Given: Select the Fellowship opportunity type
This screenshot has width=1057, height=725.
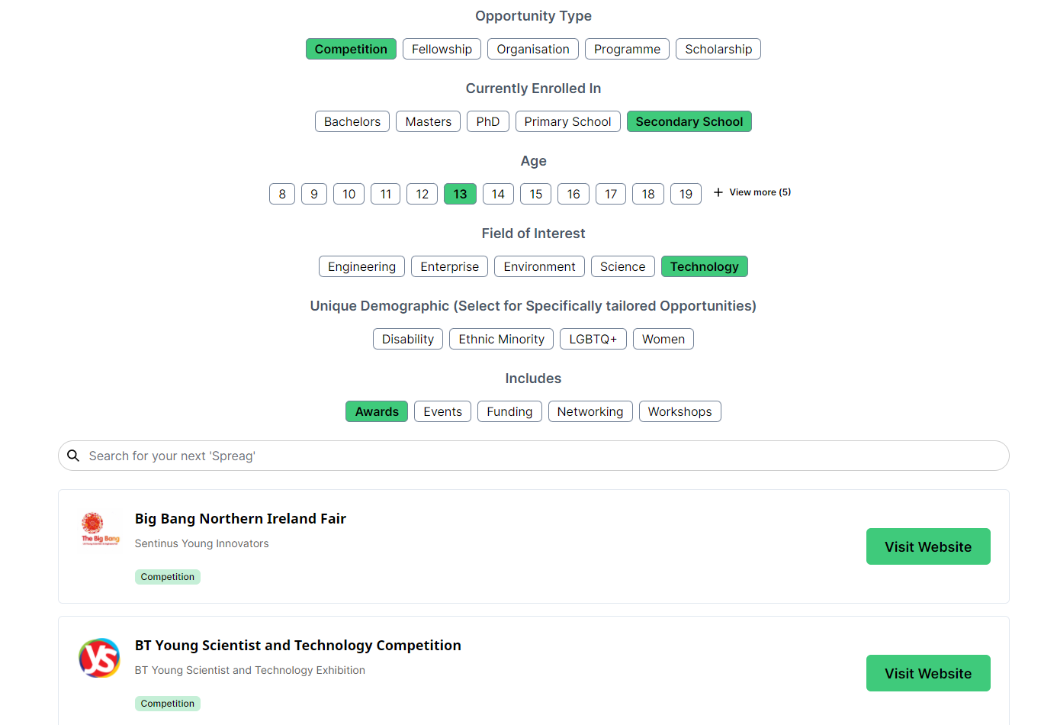Looking at the screenshot, I should pos(442,49).
